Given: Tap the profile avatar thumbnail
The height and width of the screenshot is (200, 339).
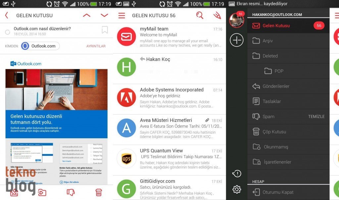Looking at the screenshot, I should point(236,21).
